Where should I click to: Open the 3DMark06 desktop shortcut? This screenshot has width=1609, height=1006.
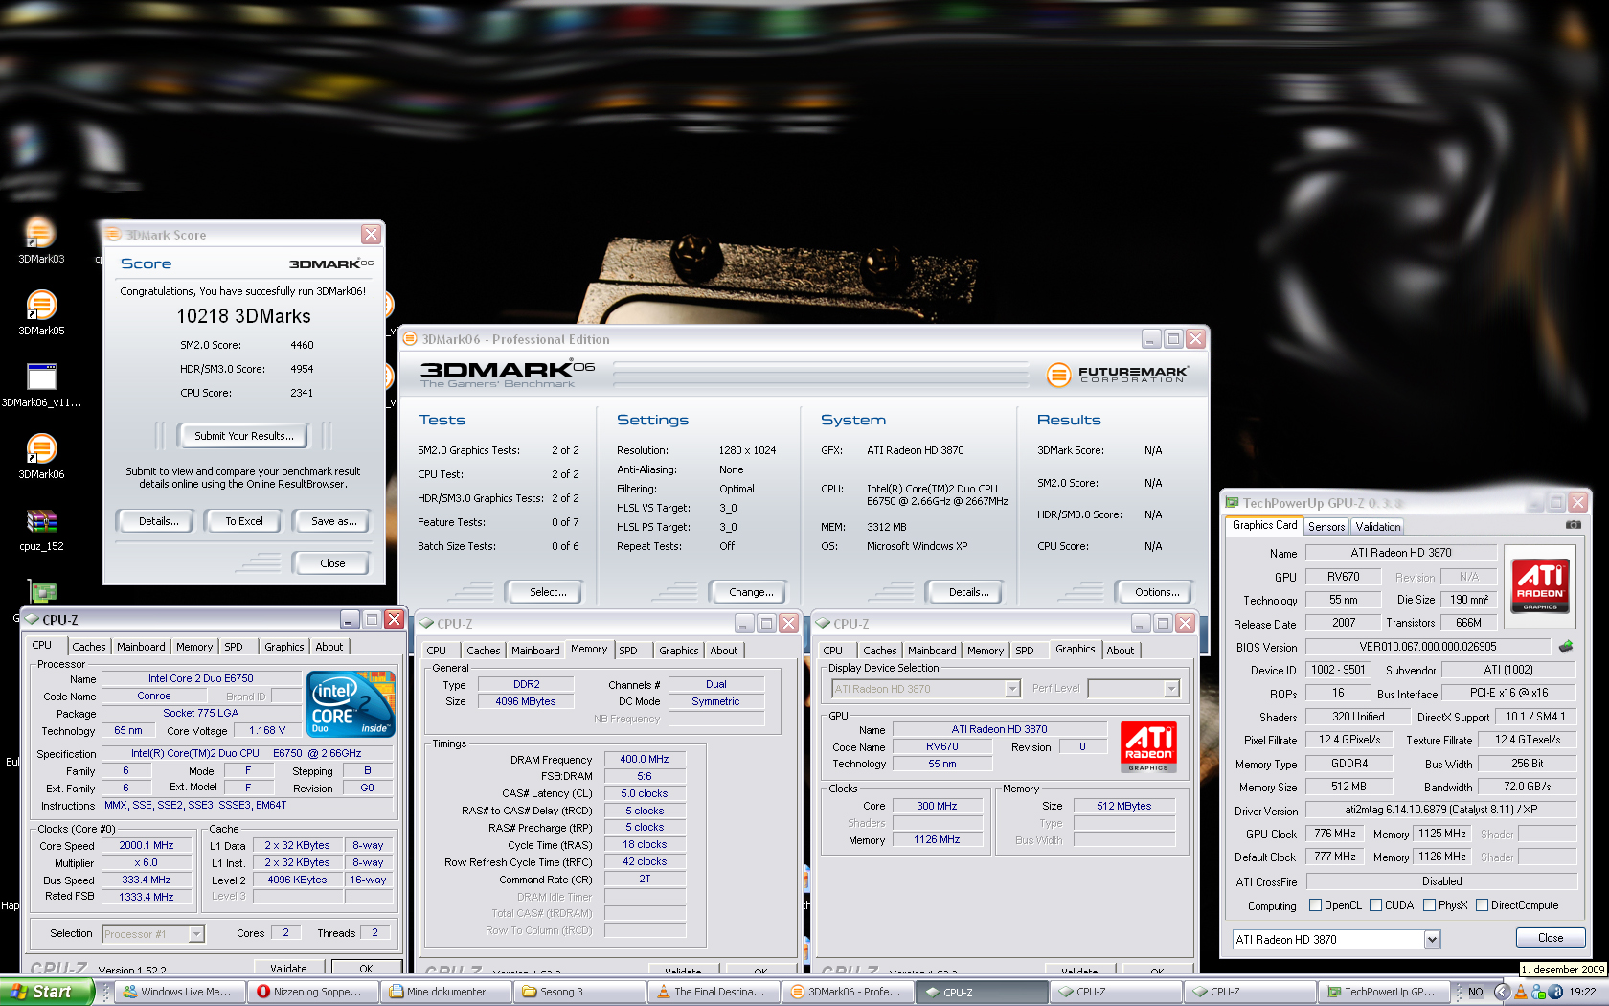click(x=40, y=455)
